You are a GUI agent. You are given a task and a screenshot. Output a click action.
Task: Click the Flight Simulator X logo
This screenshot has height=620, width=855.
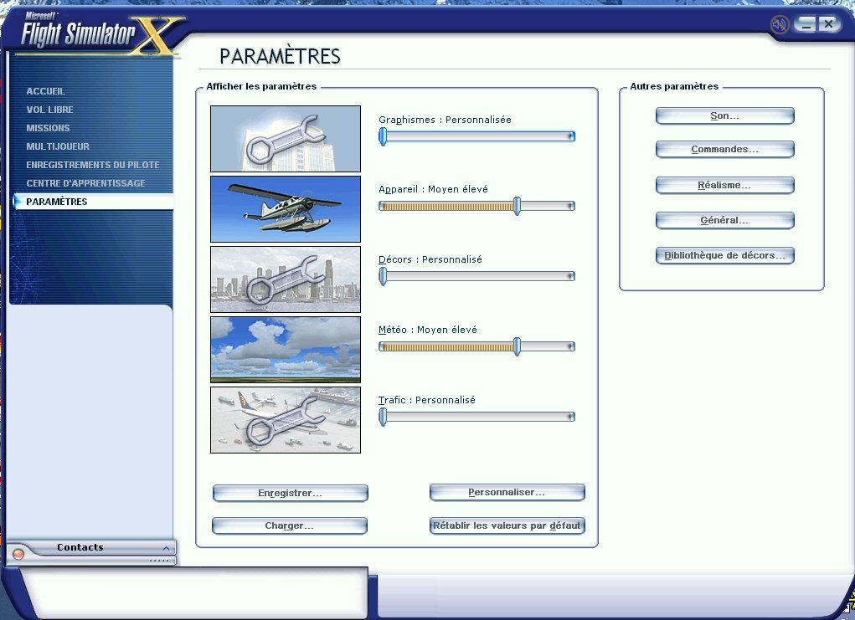(x=100, y=33)
